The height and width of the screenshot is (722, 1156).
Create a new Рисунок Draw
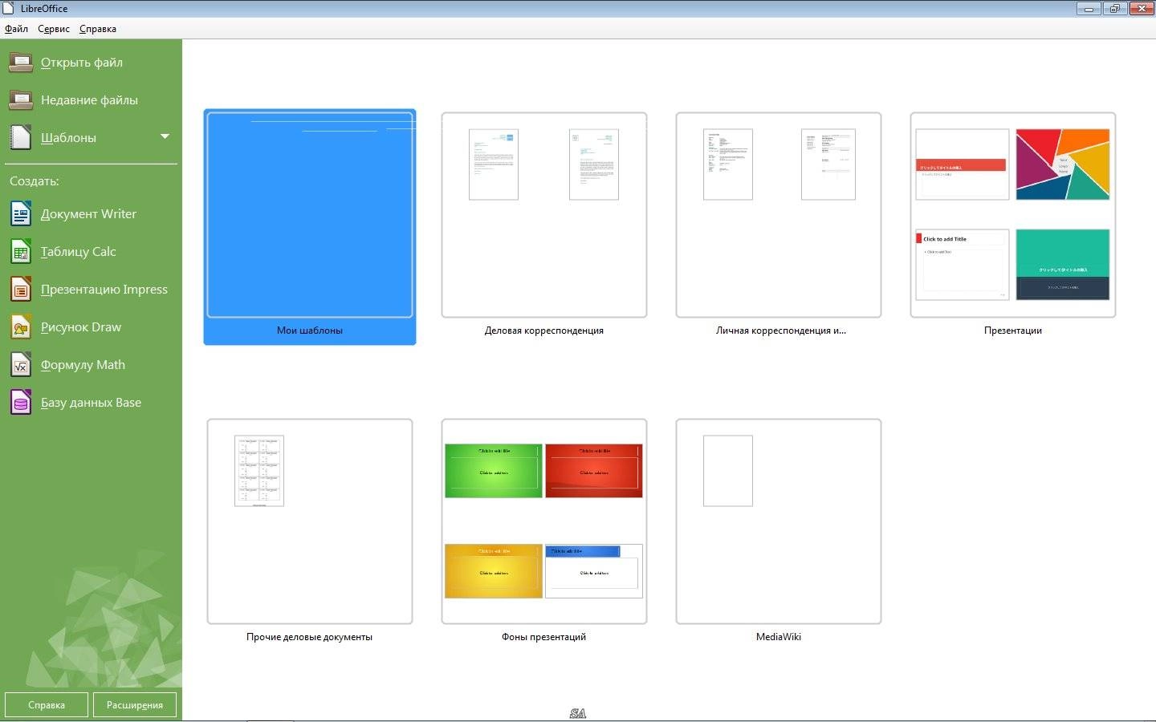tap(81, 327)
